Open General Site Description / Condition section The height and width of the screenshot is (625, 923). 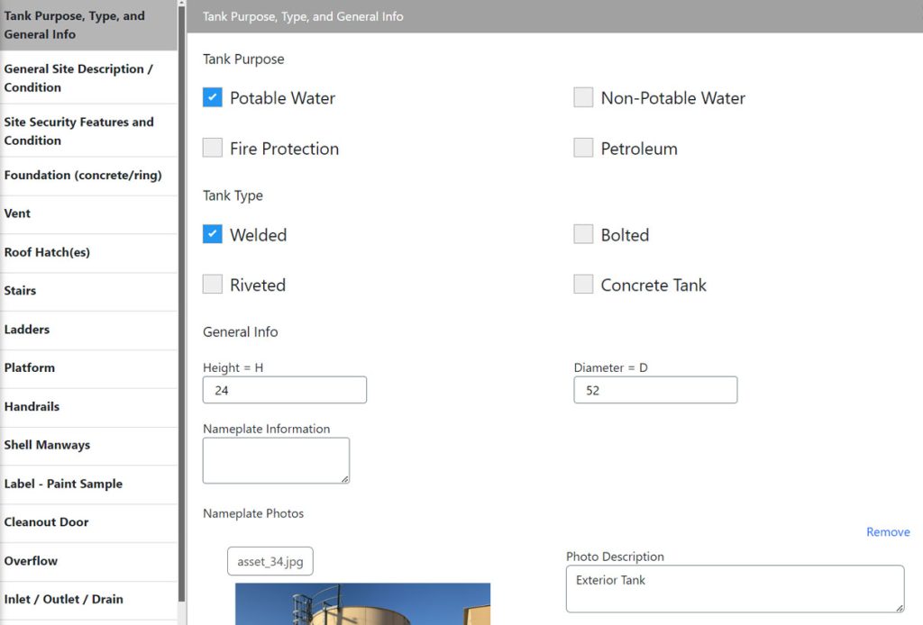coord(78,78)
